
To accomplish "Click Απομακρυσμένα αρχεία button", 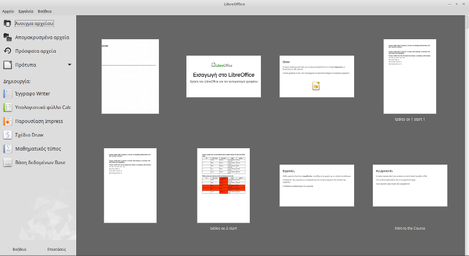I will 42,37.
